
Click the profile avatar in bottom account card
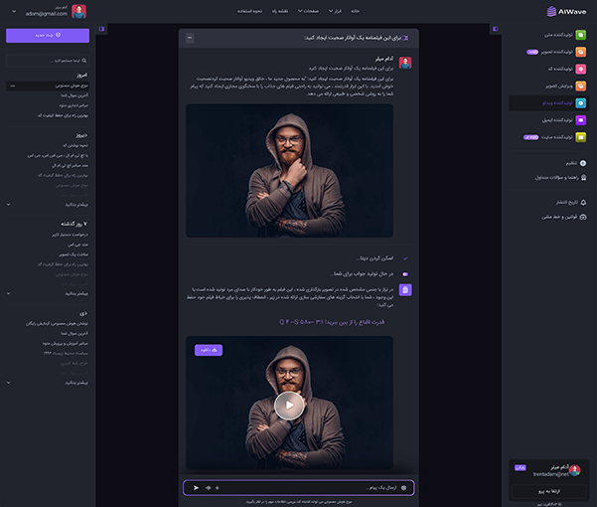point(574,471)
